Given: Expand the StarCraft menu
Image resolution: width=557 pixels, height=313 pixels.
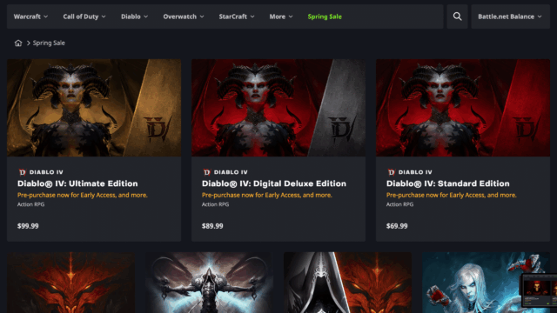Looking at the screenshot, I should [x=237, y=17].
